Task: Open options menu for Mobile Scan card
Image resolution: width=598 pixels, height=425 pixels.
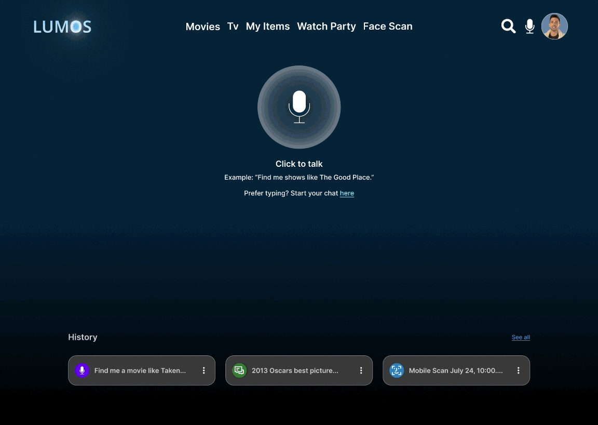Action: 518,370
